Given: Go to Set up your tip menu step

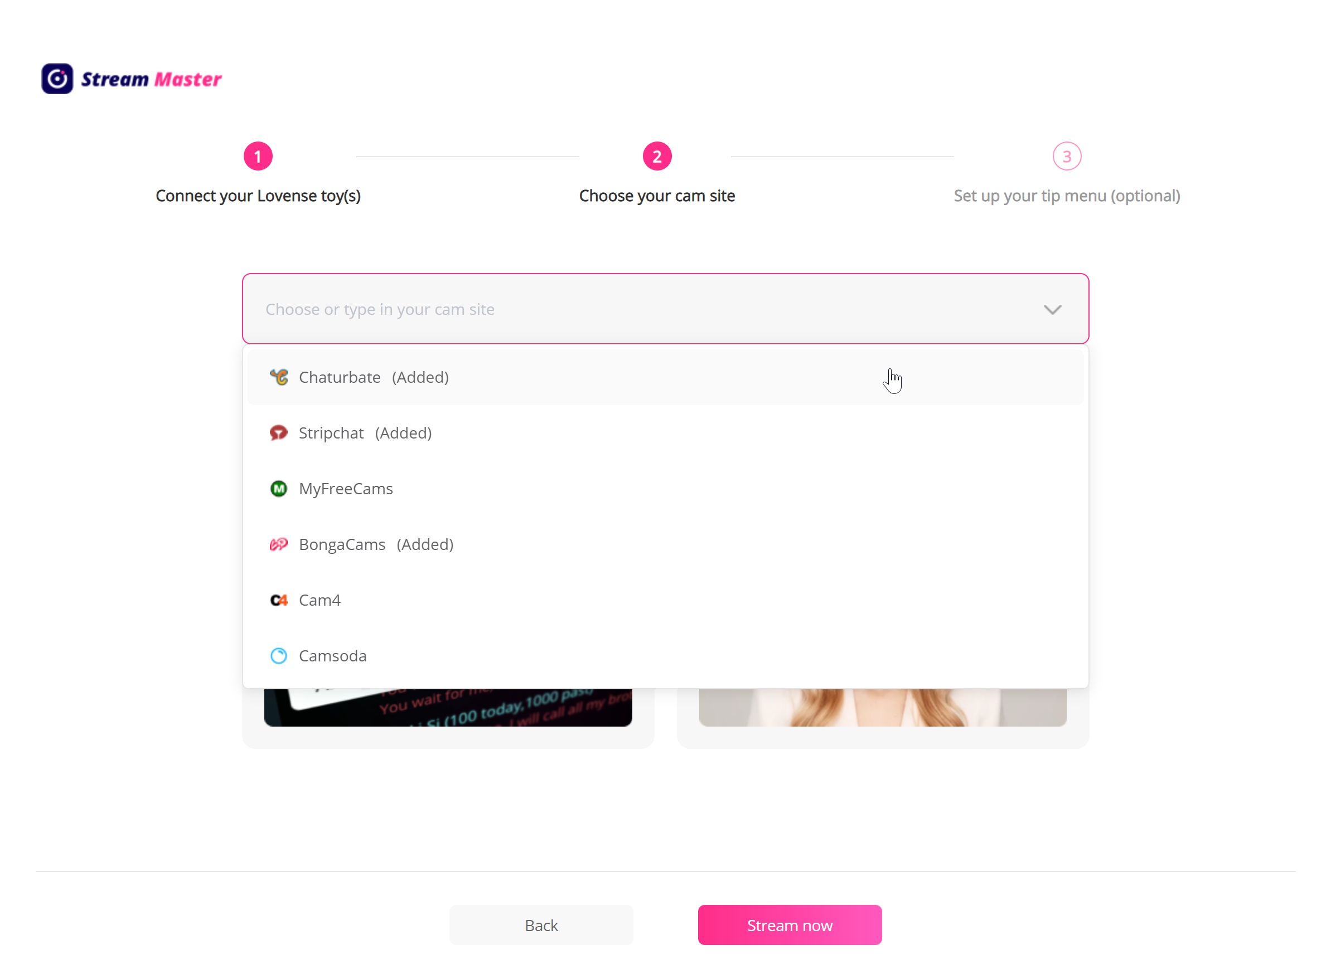Looking at the screenshot, I should click(x=1067, y=195).
